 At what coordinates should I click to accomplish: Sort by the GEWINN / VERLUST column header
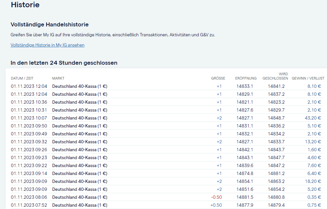click(x=308, y=78)
